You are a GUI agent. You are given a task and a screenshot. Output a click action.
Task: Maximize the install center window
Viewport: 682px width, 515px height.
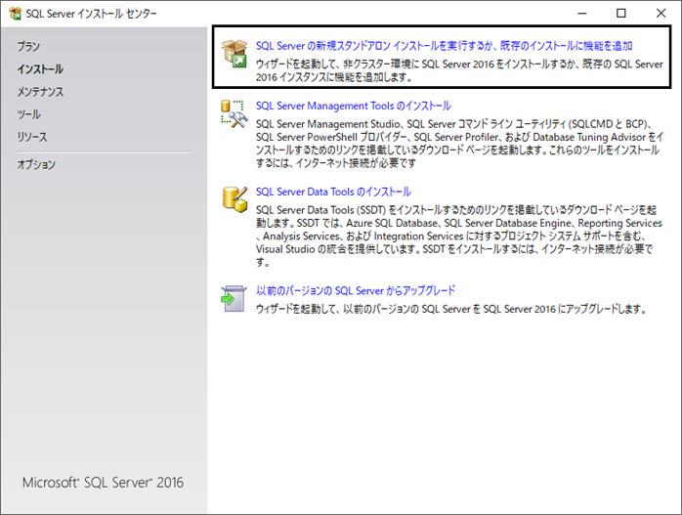621,14
